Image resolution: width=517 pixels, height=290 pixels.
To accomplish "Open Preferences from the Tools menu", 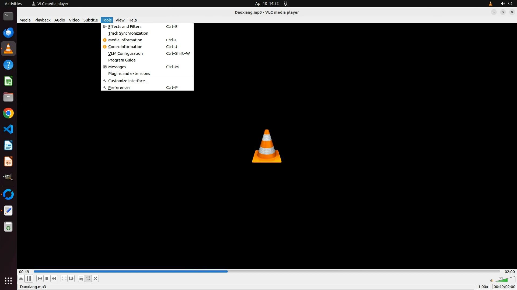I will point(119,88).
